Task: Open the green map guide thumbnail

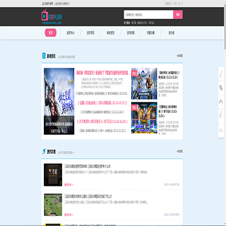Action: click(53, 205)
